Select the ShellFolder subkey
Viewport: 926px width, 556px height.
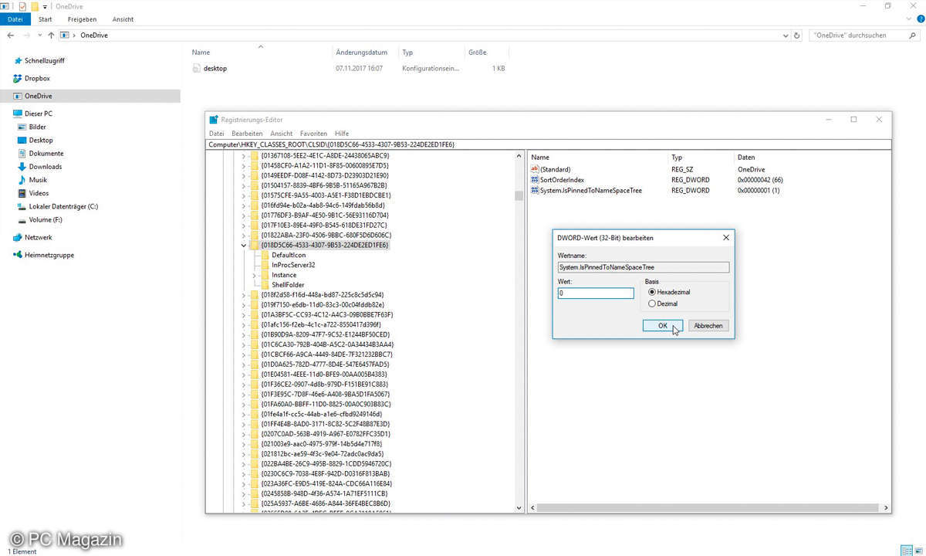(288, 285)
